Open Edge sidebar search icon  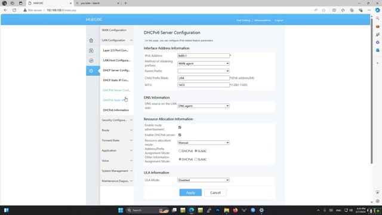tap(378, 19)
